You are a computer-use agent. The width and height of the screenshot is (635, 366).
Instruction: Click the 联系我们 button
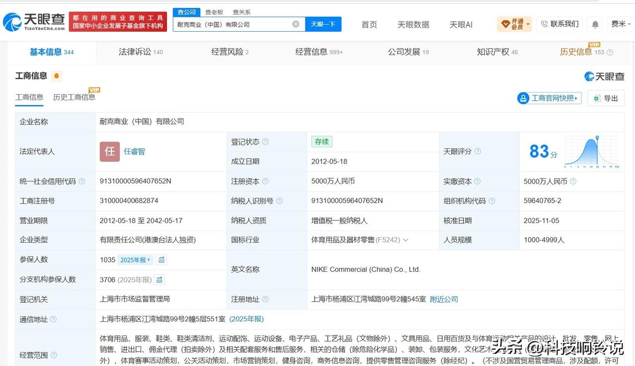coord(559,24)
